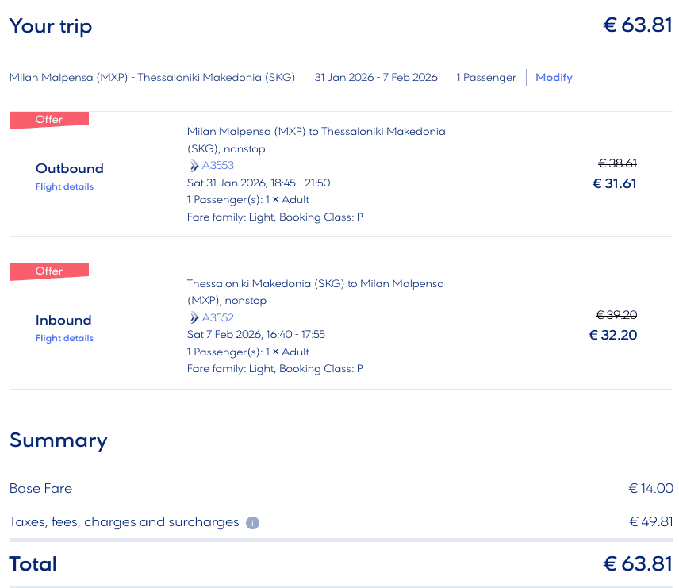Click the A3553 flight number link
The width and height of the screenshot is (679, 588).
click(x=218, y=166)
